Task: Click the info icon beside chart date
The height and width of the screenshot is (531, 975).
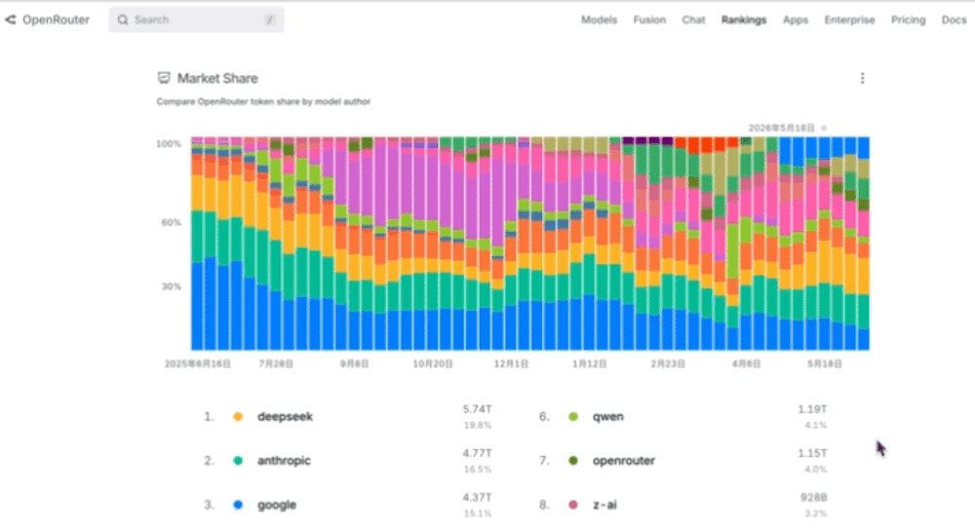Action: (824, 128)
